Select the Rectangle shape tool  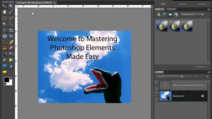4,66
